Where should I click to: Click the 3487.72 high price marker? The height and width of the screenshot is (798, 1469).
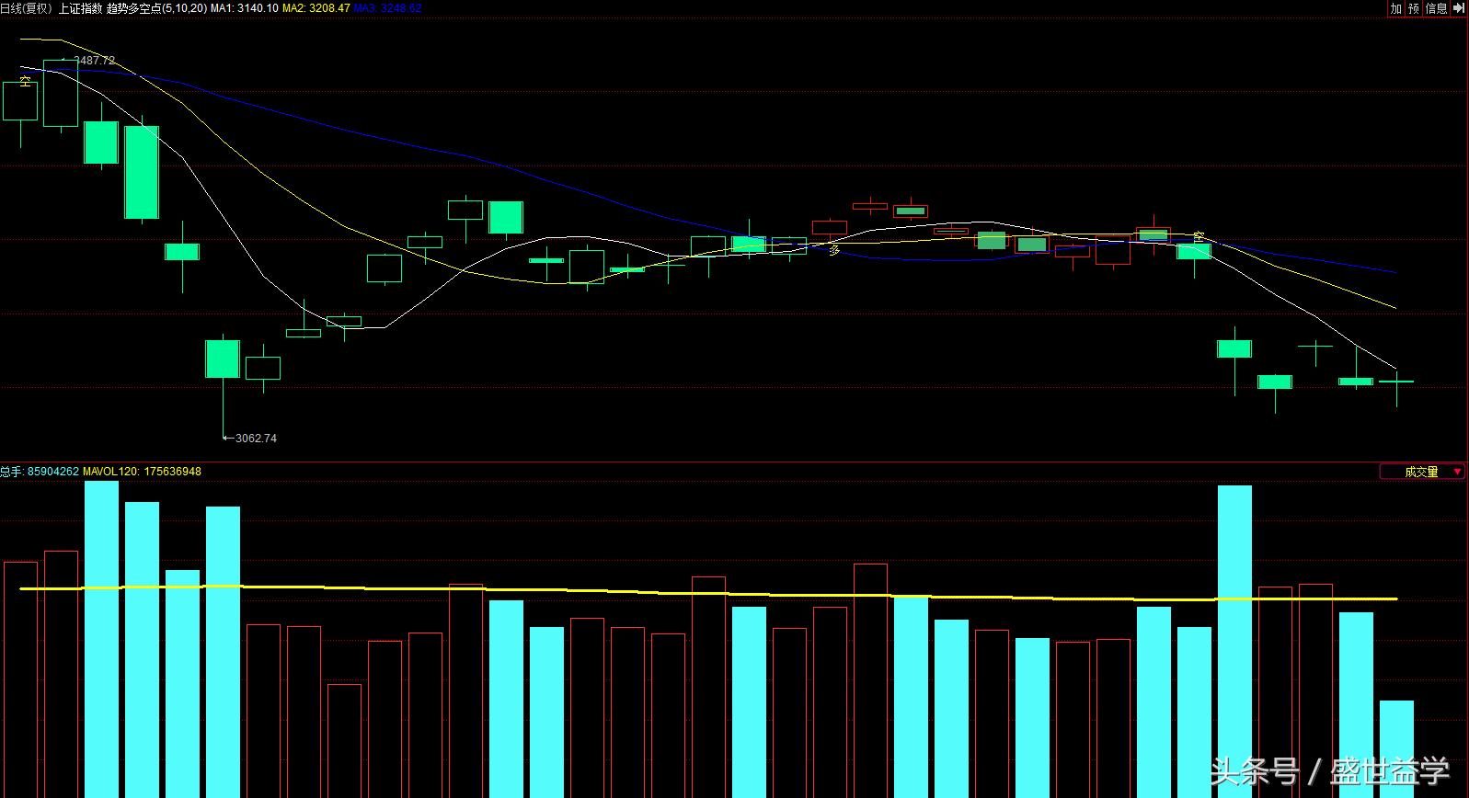coord(93,61)
